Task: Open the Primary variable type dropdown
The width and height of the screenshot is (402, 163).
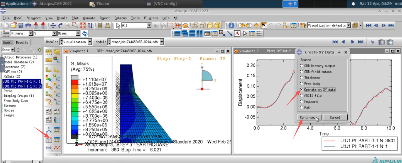Action: coord(30,33)
